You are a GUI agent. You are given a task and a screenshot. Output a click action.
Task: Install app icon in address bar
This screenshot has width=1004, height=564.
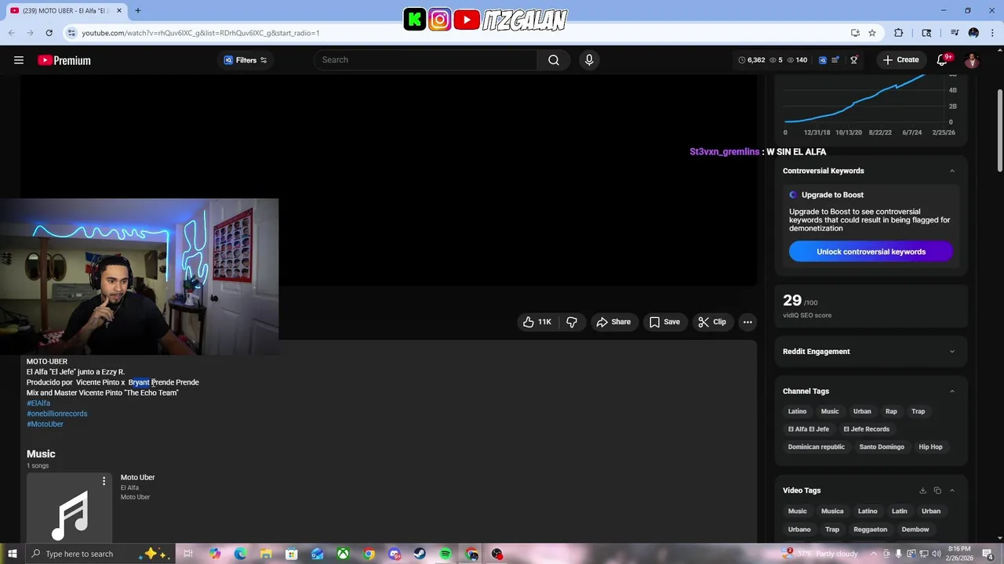[x=855, y=33]
